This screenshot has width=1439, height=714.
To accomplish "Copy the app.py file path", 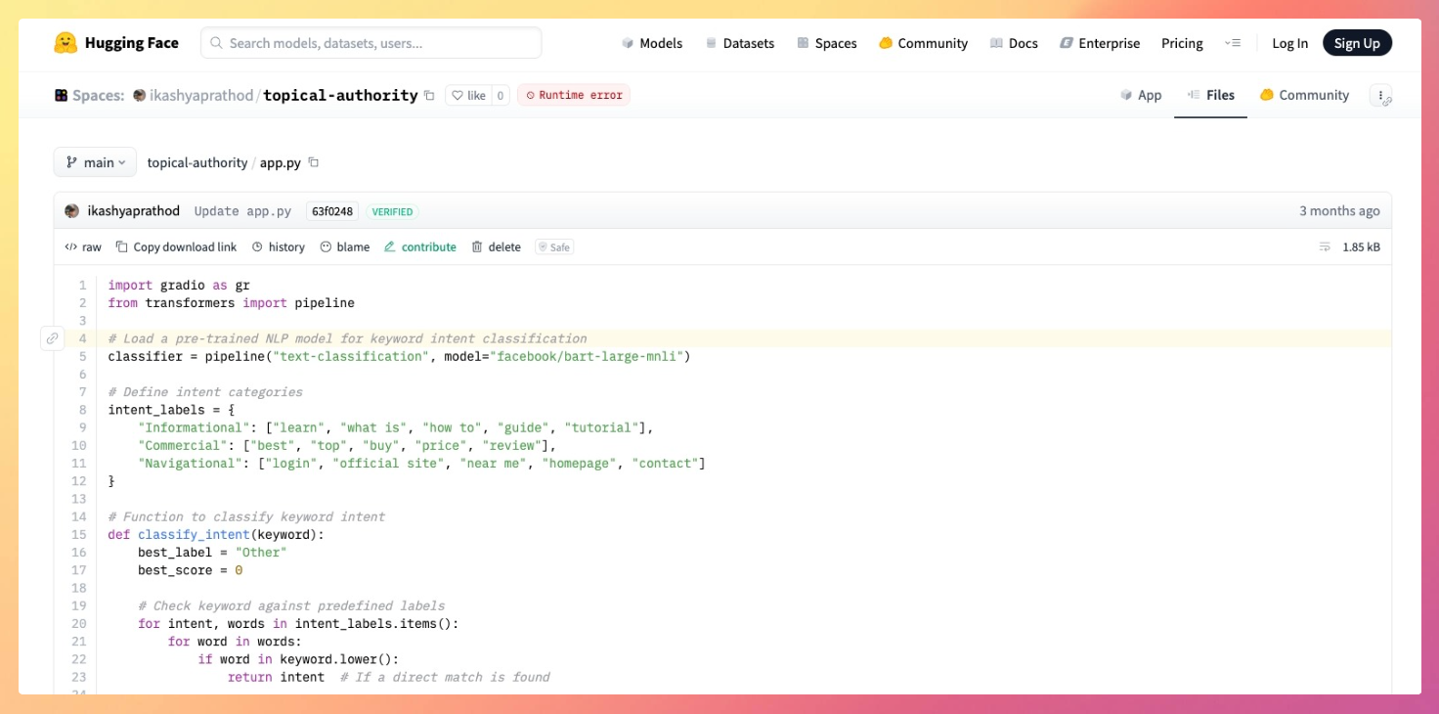I will click(314, 163).
